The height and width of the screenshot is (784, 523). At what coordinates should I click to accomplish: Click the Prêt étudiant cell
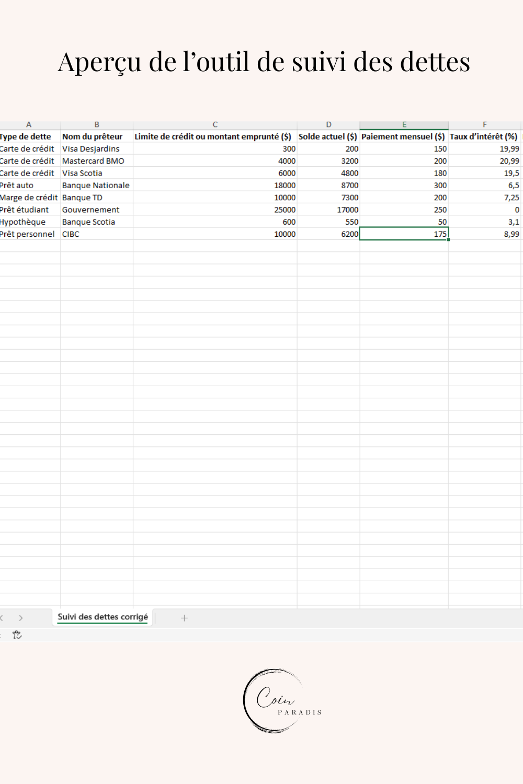(x=30, y=210)
